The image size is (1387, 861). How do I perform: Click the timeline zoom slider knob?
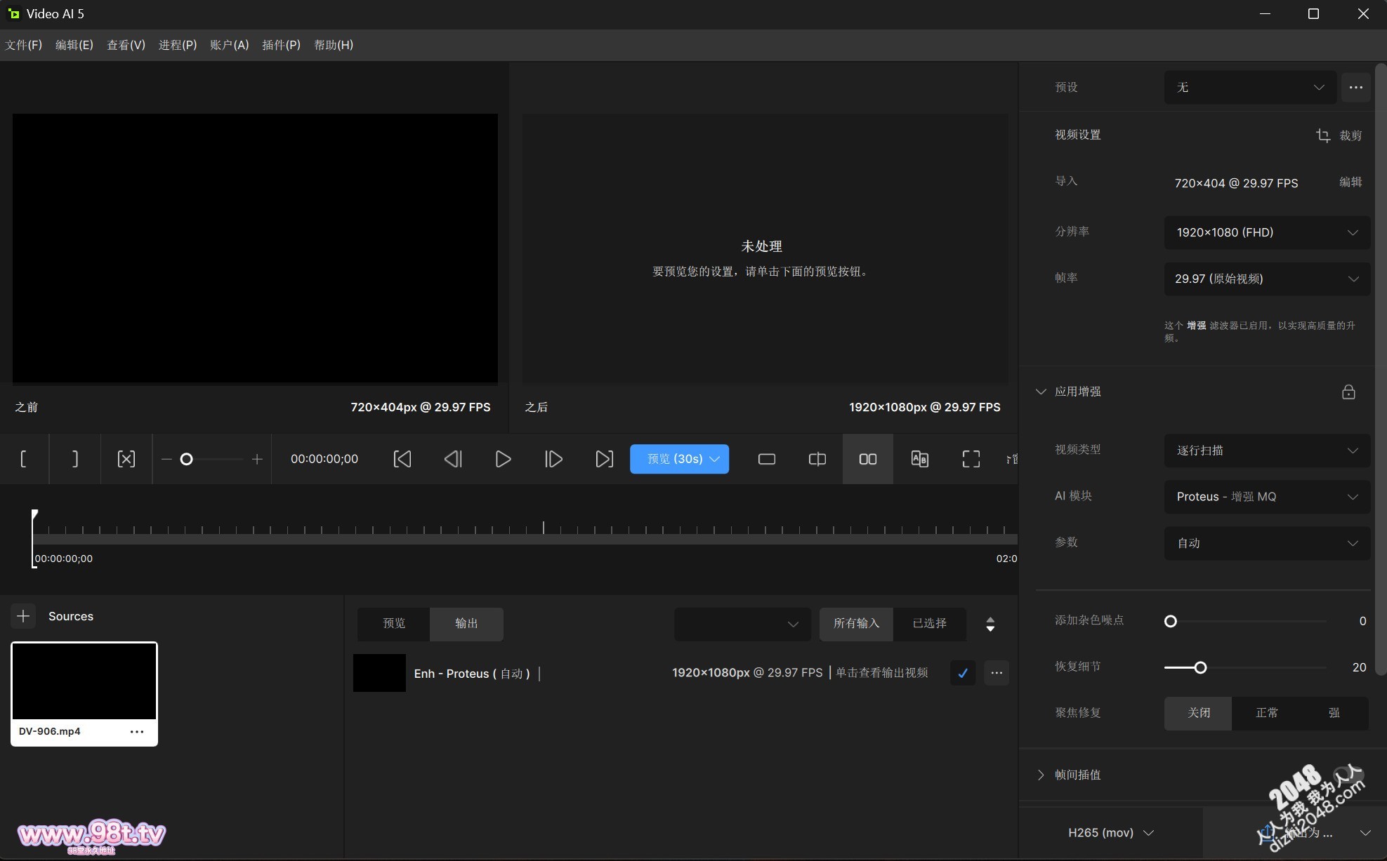point(186,459)
